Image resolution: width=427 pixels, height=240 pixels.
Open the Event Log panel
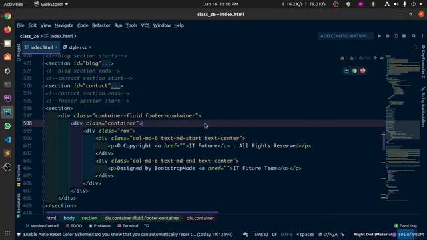405,226
